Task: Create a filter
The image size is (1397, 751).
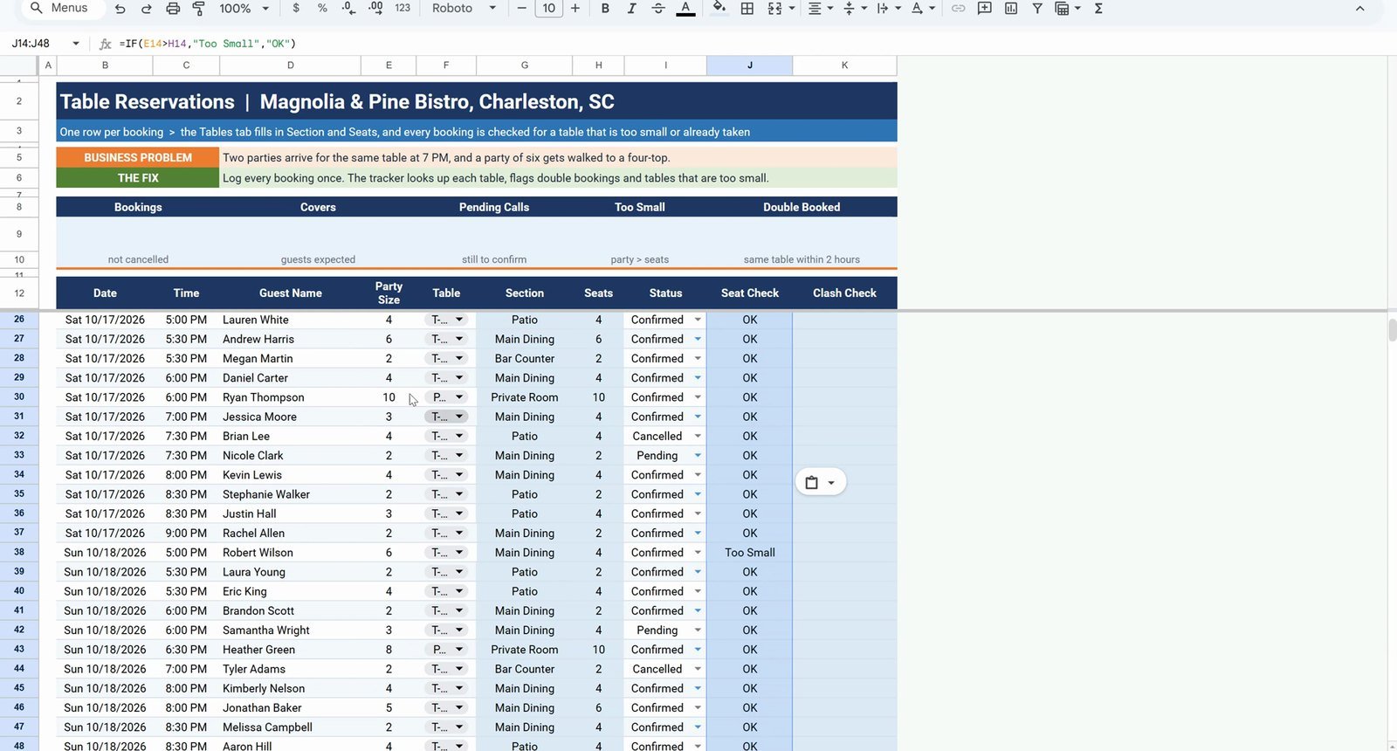Action: click(x=1037, y=8)
